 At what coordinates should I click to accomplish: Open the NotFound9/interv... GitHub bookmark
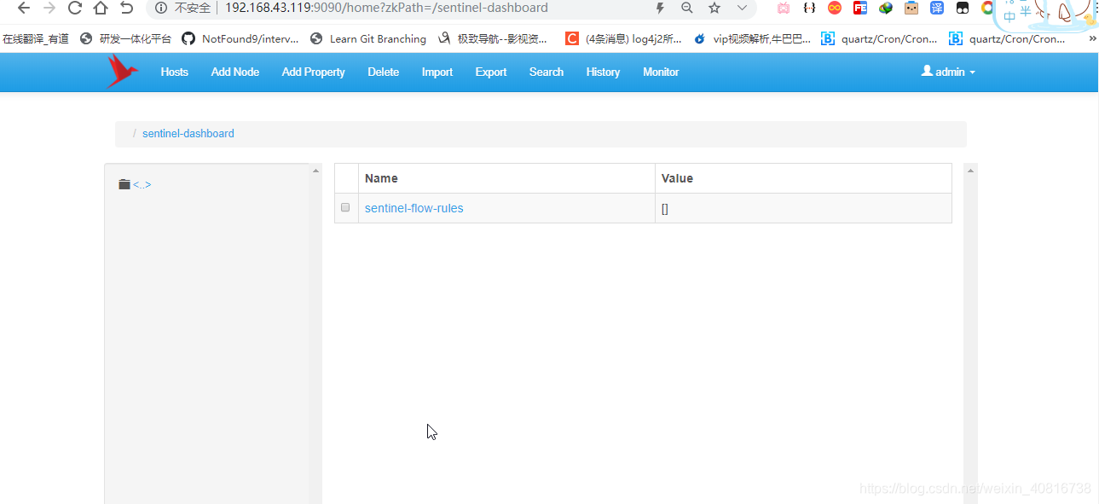point(240,38)
